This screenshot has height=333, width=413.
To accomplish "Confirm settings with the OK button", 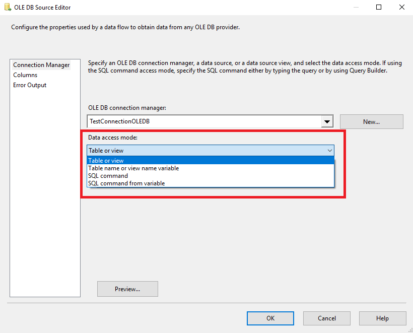I will (x=270, y=318).
